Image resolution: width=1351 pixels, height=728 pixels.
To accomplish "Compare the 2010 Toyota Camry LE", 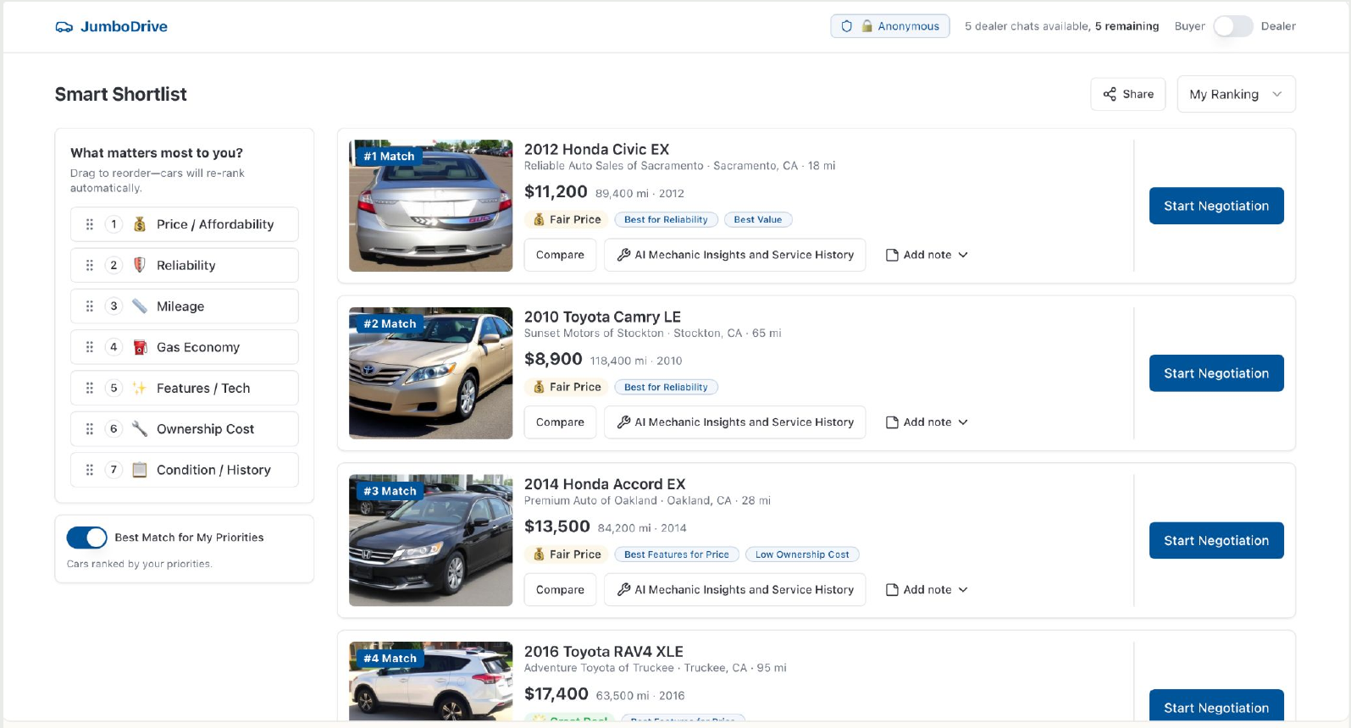I will point(560,422).
